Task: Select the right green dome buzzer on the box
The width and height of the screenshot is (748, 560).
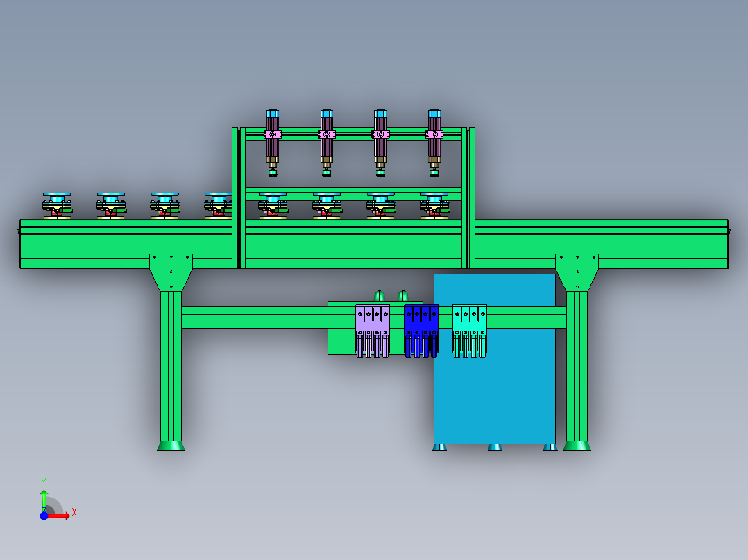Action: (x=402, y=296)
